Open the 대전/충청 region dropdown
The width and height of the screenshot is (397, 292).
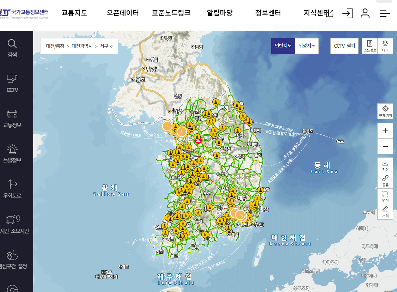click(x=55, y=46)
